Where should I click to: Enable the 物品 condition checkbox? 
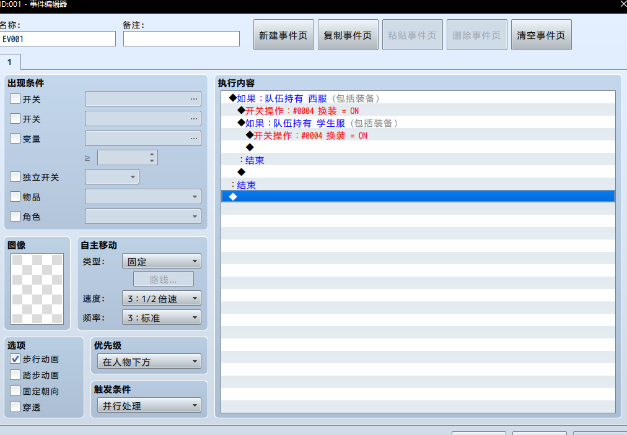[x=15, y=197]
